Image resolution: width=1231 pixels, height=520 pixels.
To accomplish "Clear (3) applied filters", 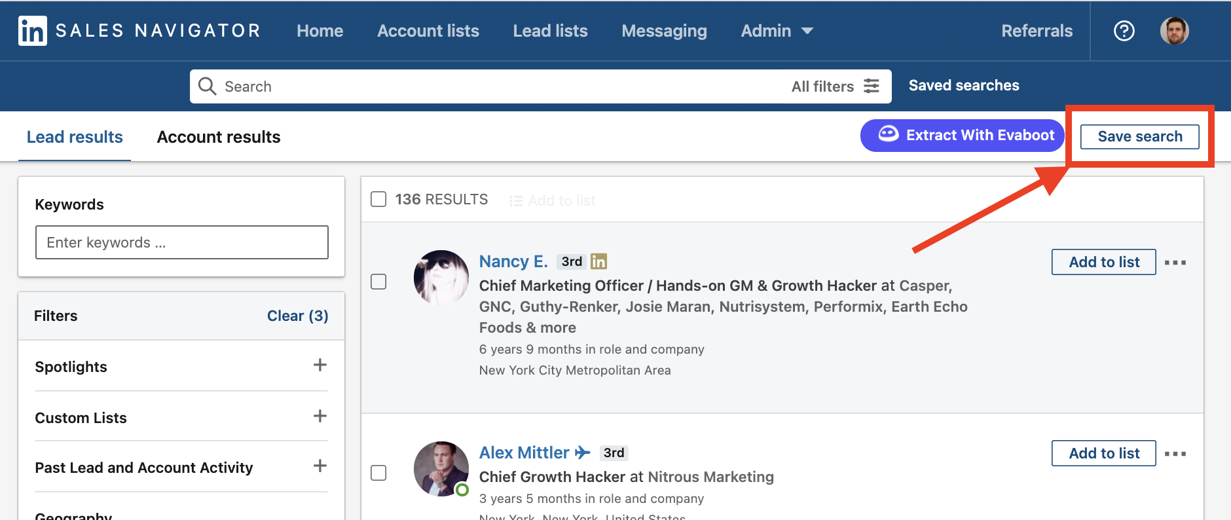I will tap(297, 316).
